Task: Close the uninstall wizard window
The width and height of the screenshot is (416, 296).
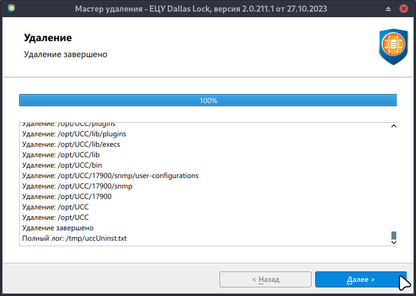Action: (403, 9)
